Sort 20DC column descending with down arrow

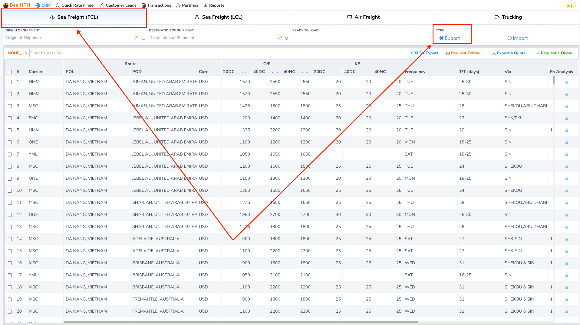coord(242,72)
